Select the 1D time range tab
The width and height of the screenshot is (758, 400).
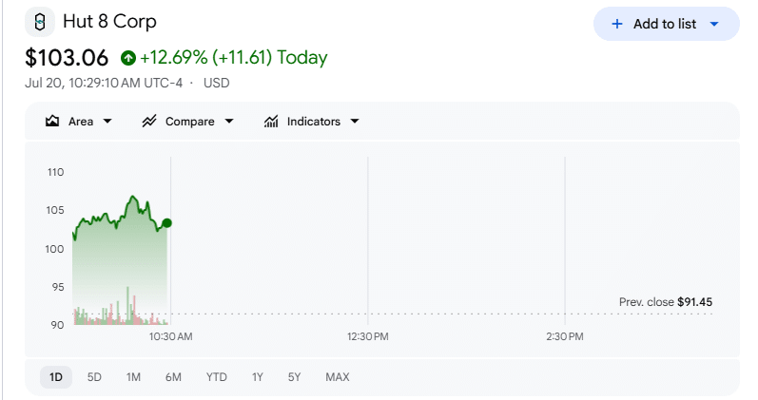tap(56, 377)
